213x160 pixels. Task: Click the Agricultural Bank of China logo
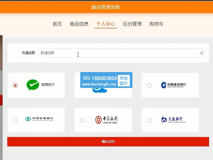39,119
